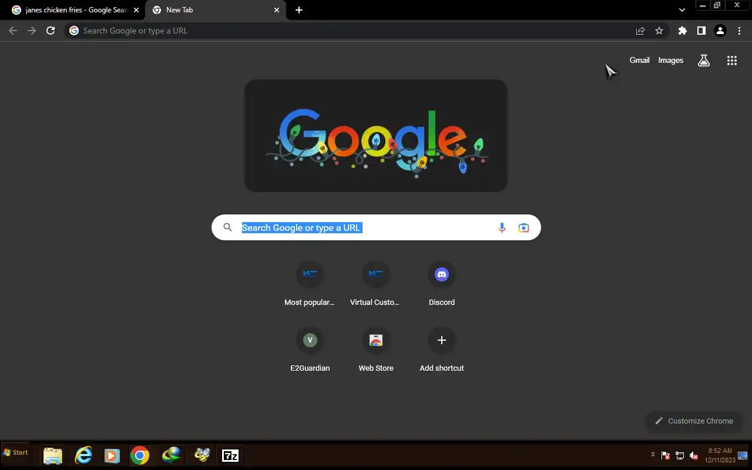
Task: Open Chrome's three-dot menu
Action: pyautogui.click(x=739, y=31)
